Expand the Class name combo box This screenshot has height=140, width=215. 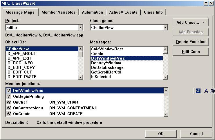tap(165, 27)
